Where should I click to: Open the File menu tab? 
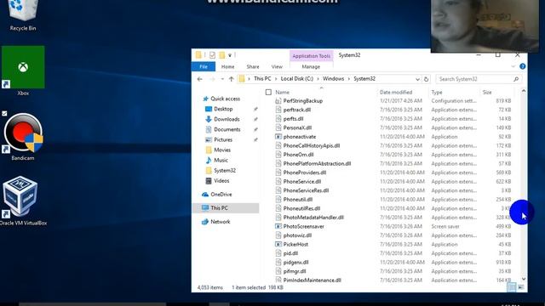point(204,66)
